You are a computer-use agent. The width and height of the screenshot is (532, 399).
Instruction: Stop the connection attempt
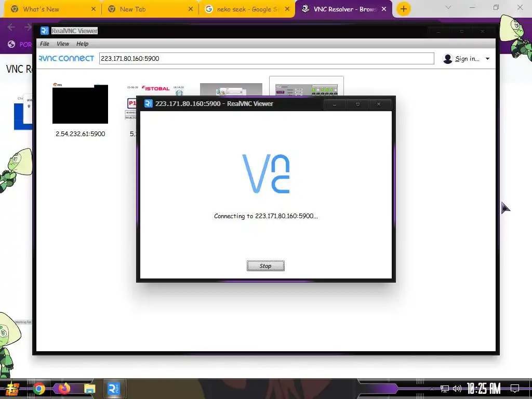tap(265, 265)
